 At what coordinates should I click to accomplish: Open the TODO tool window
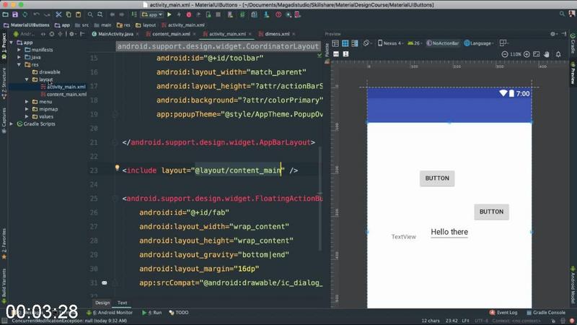pos(179,313)
